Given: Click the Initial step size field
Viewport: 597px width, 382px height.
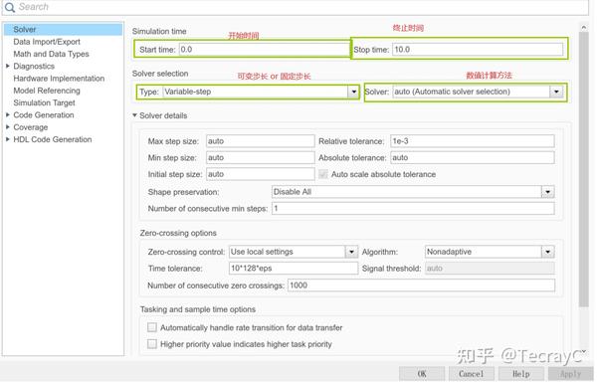Looking at the screenshot, I should [261, 174].
